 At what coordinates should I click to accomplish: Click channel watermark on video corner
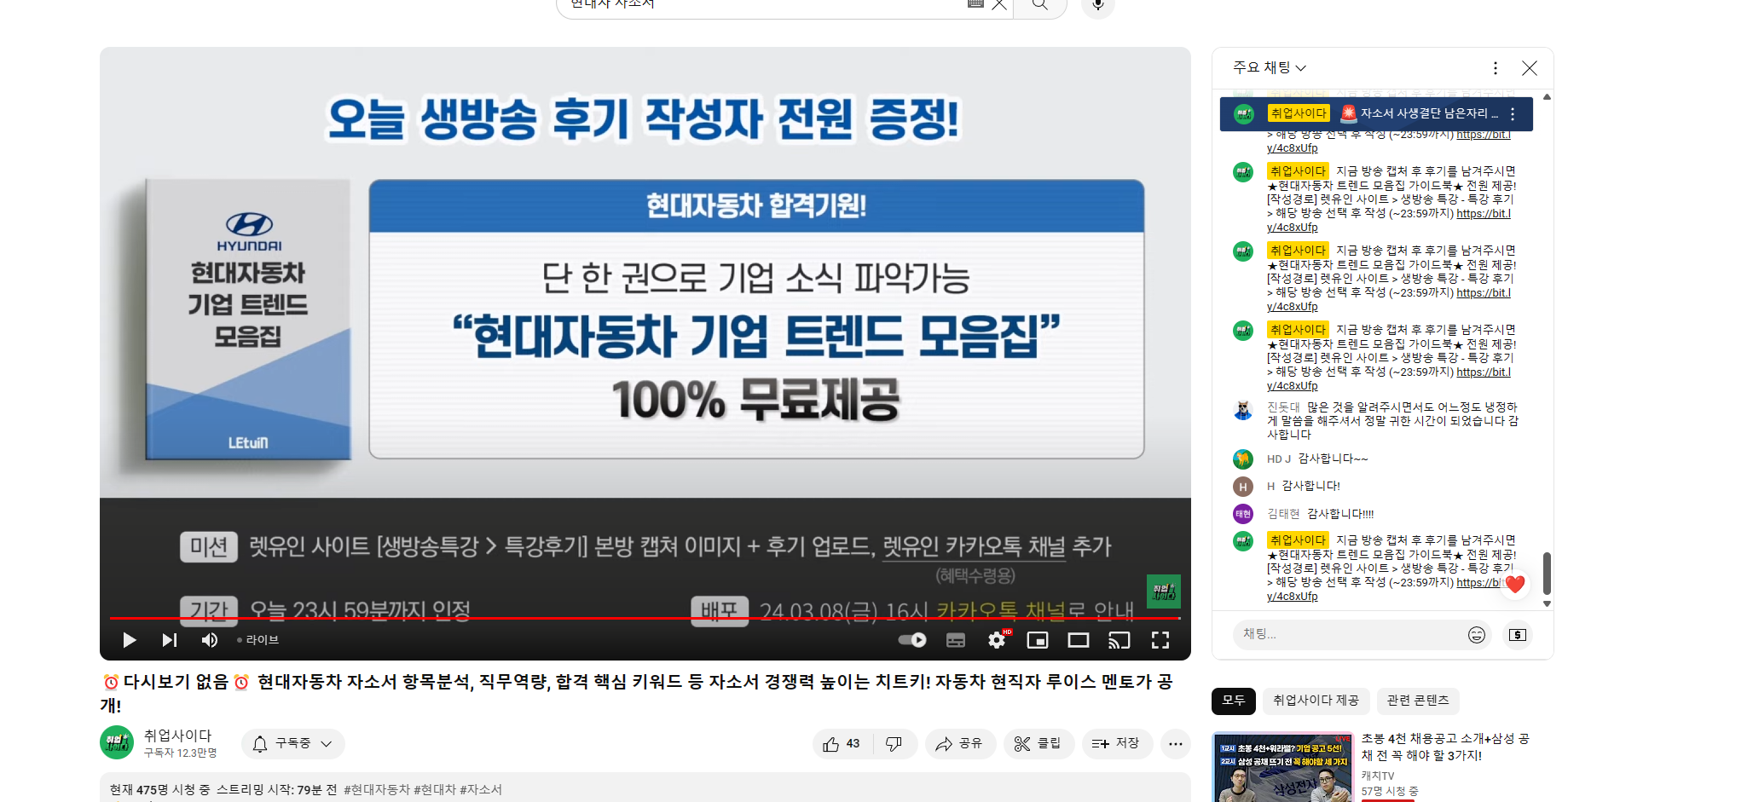click(x=1164, y=591)
